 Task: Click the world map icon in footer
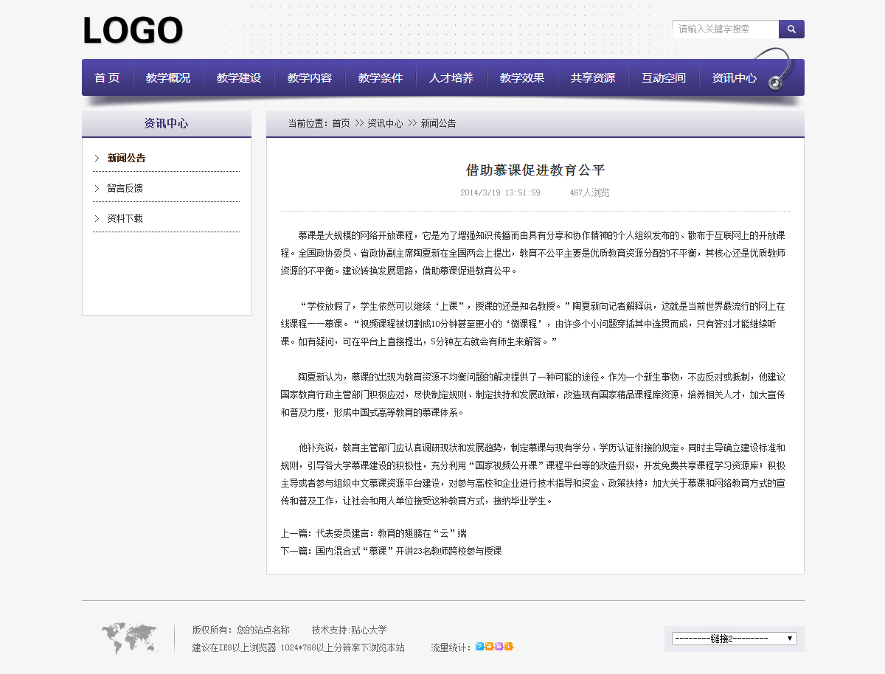click(129, 638)
